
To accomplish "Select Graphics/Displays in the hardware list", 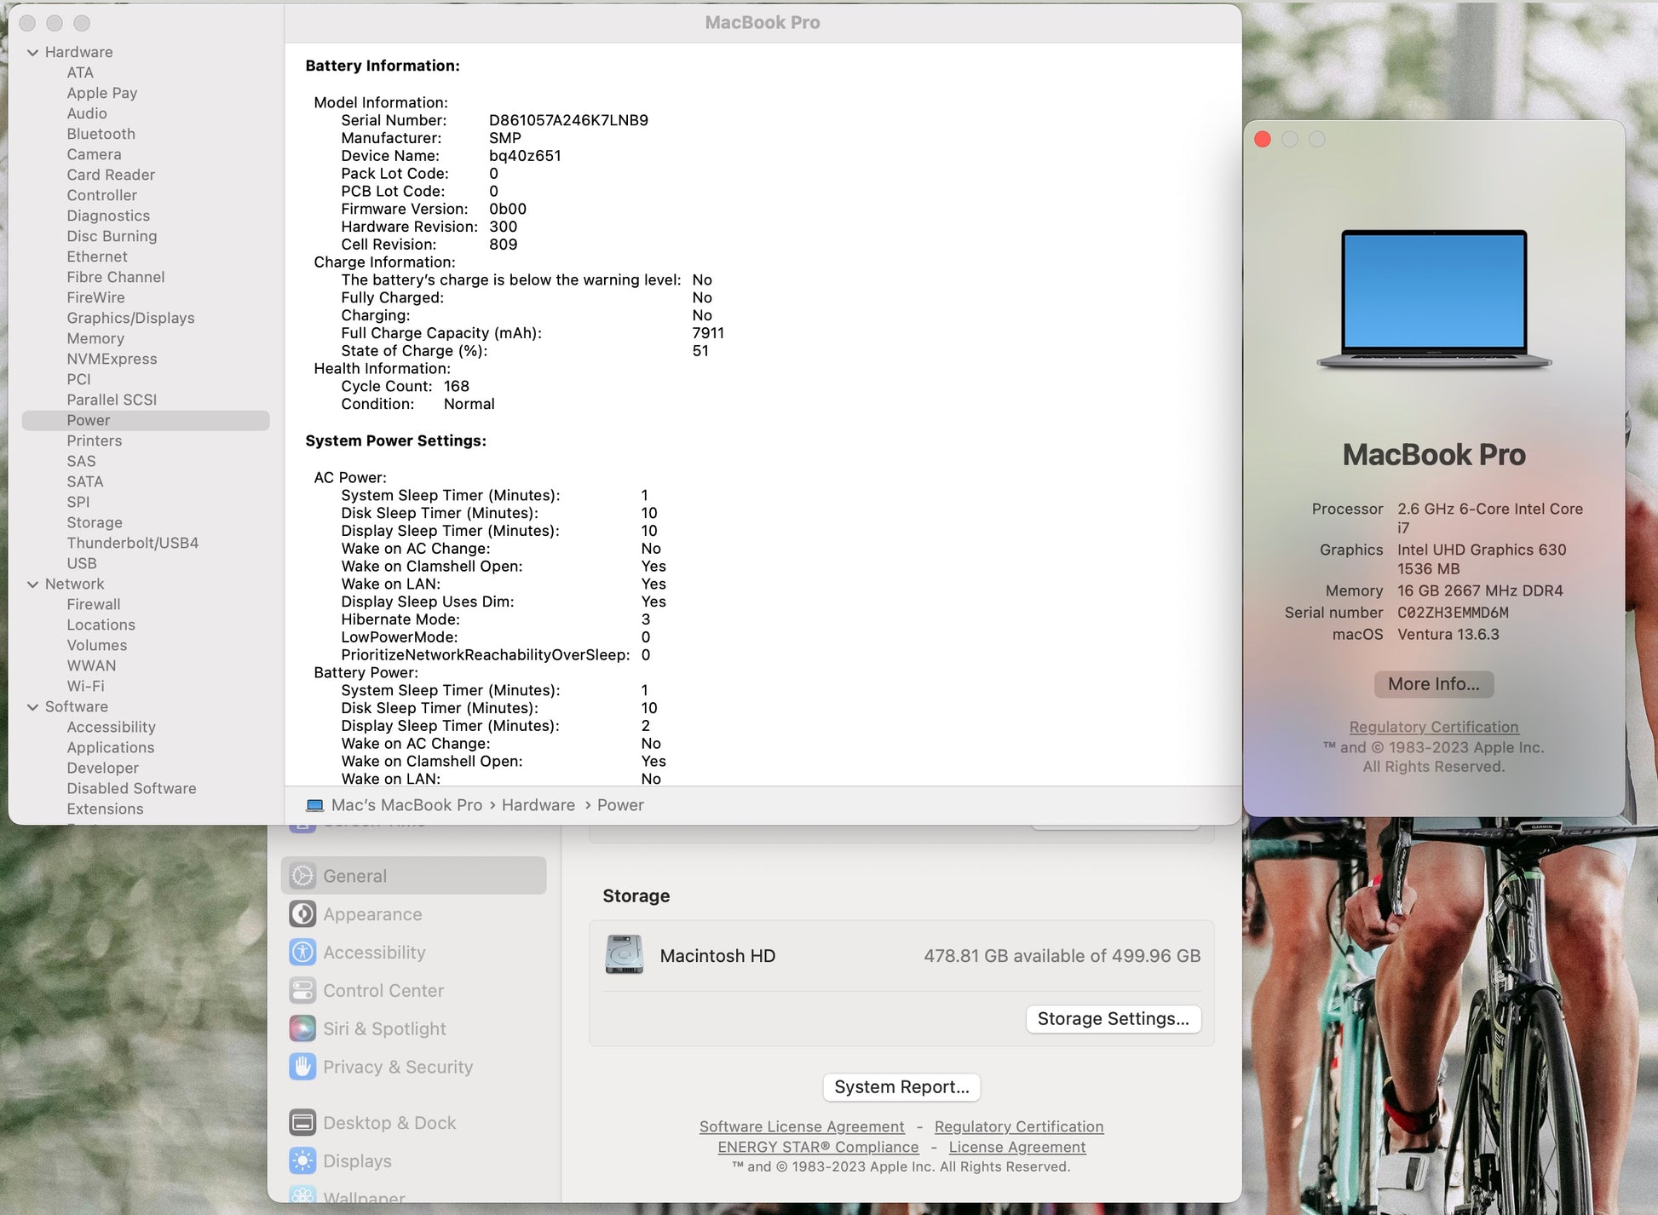I will [130, 318].
